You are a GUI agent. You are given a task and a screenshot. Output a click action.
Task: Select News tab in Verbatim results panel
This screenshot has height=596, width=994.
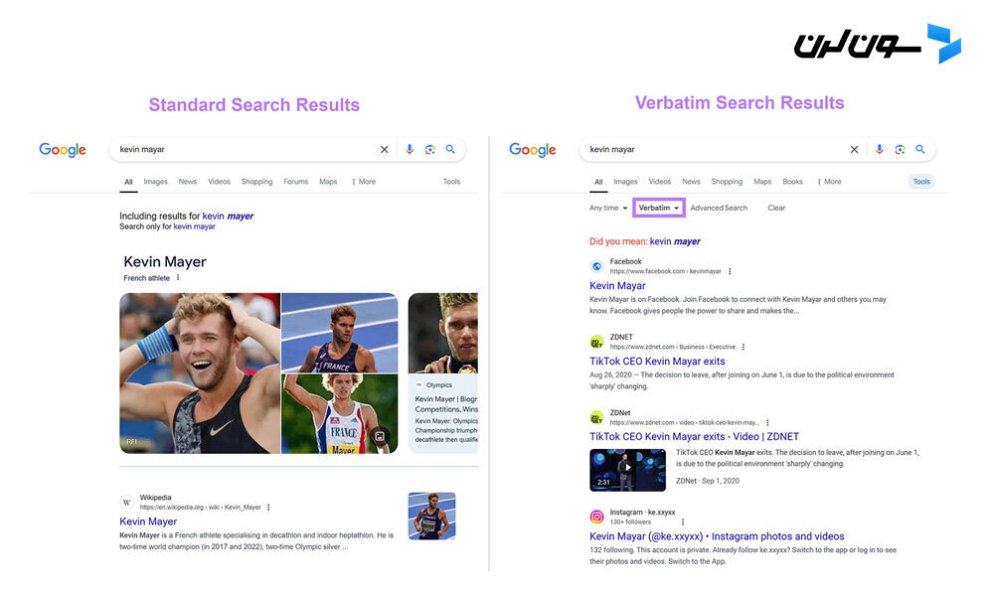(691, 182)
